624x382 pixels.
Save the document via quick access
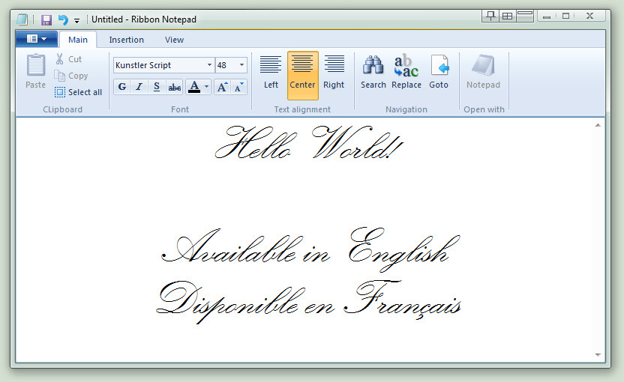46,19
